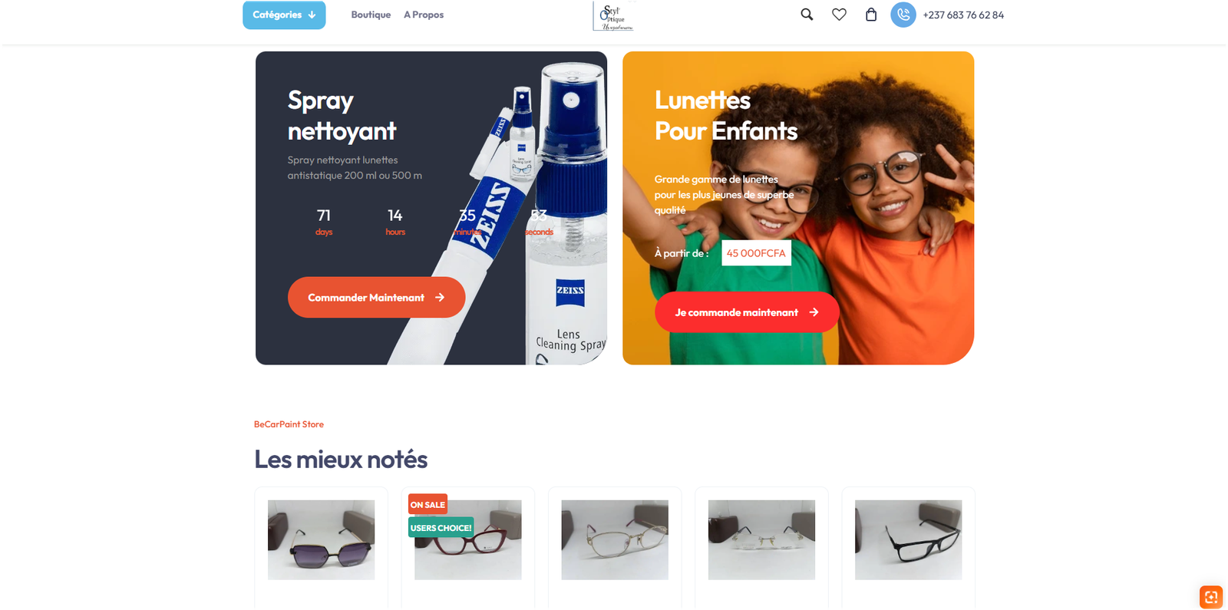Open the gold-rimmed glasses product thumbnail

[615, 539]
